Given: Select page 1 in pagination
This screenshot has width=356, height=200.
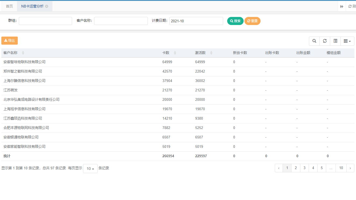Looking at the screenshot, I should coord(287,168).
